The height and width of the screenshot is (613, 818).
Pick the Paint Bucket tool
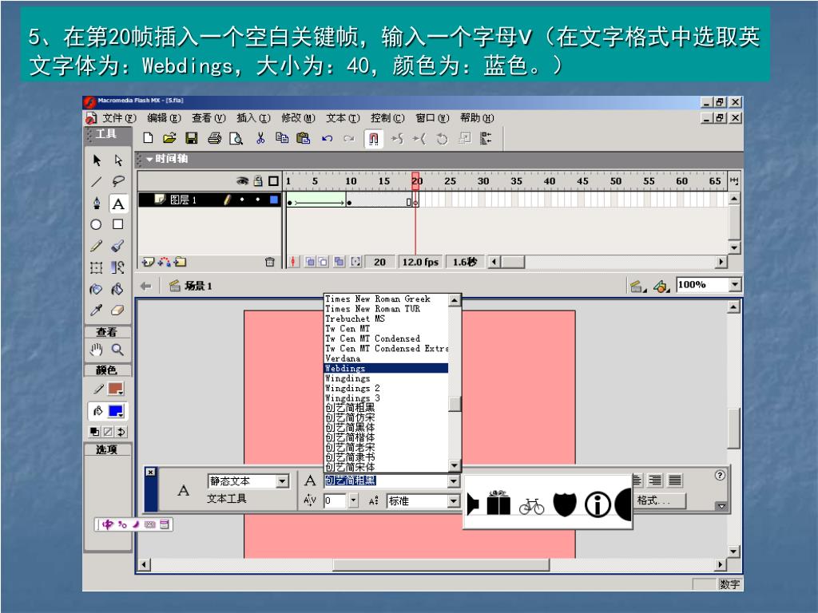pyautogui.click(x=118, y=289)
